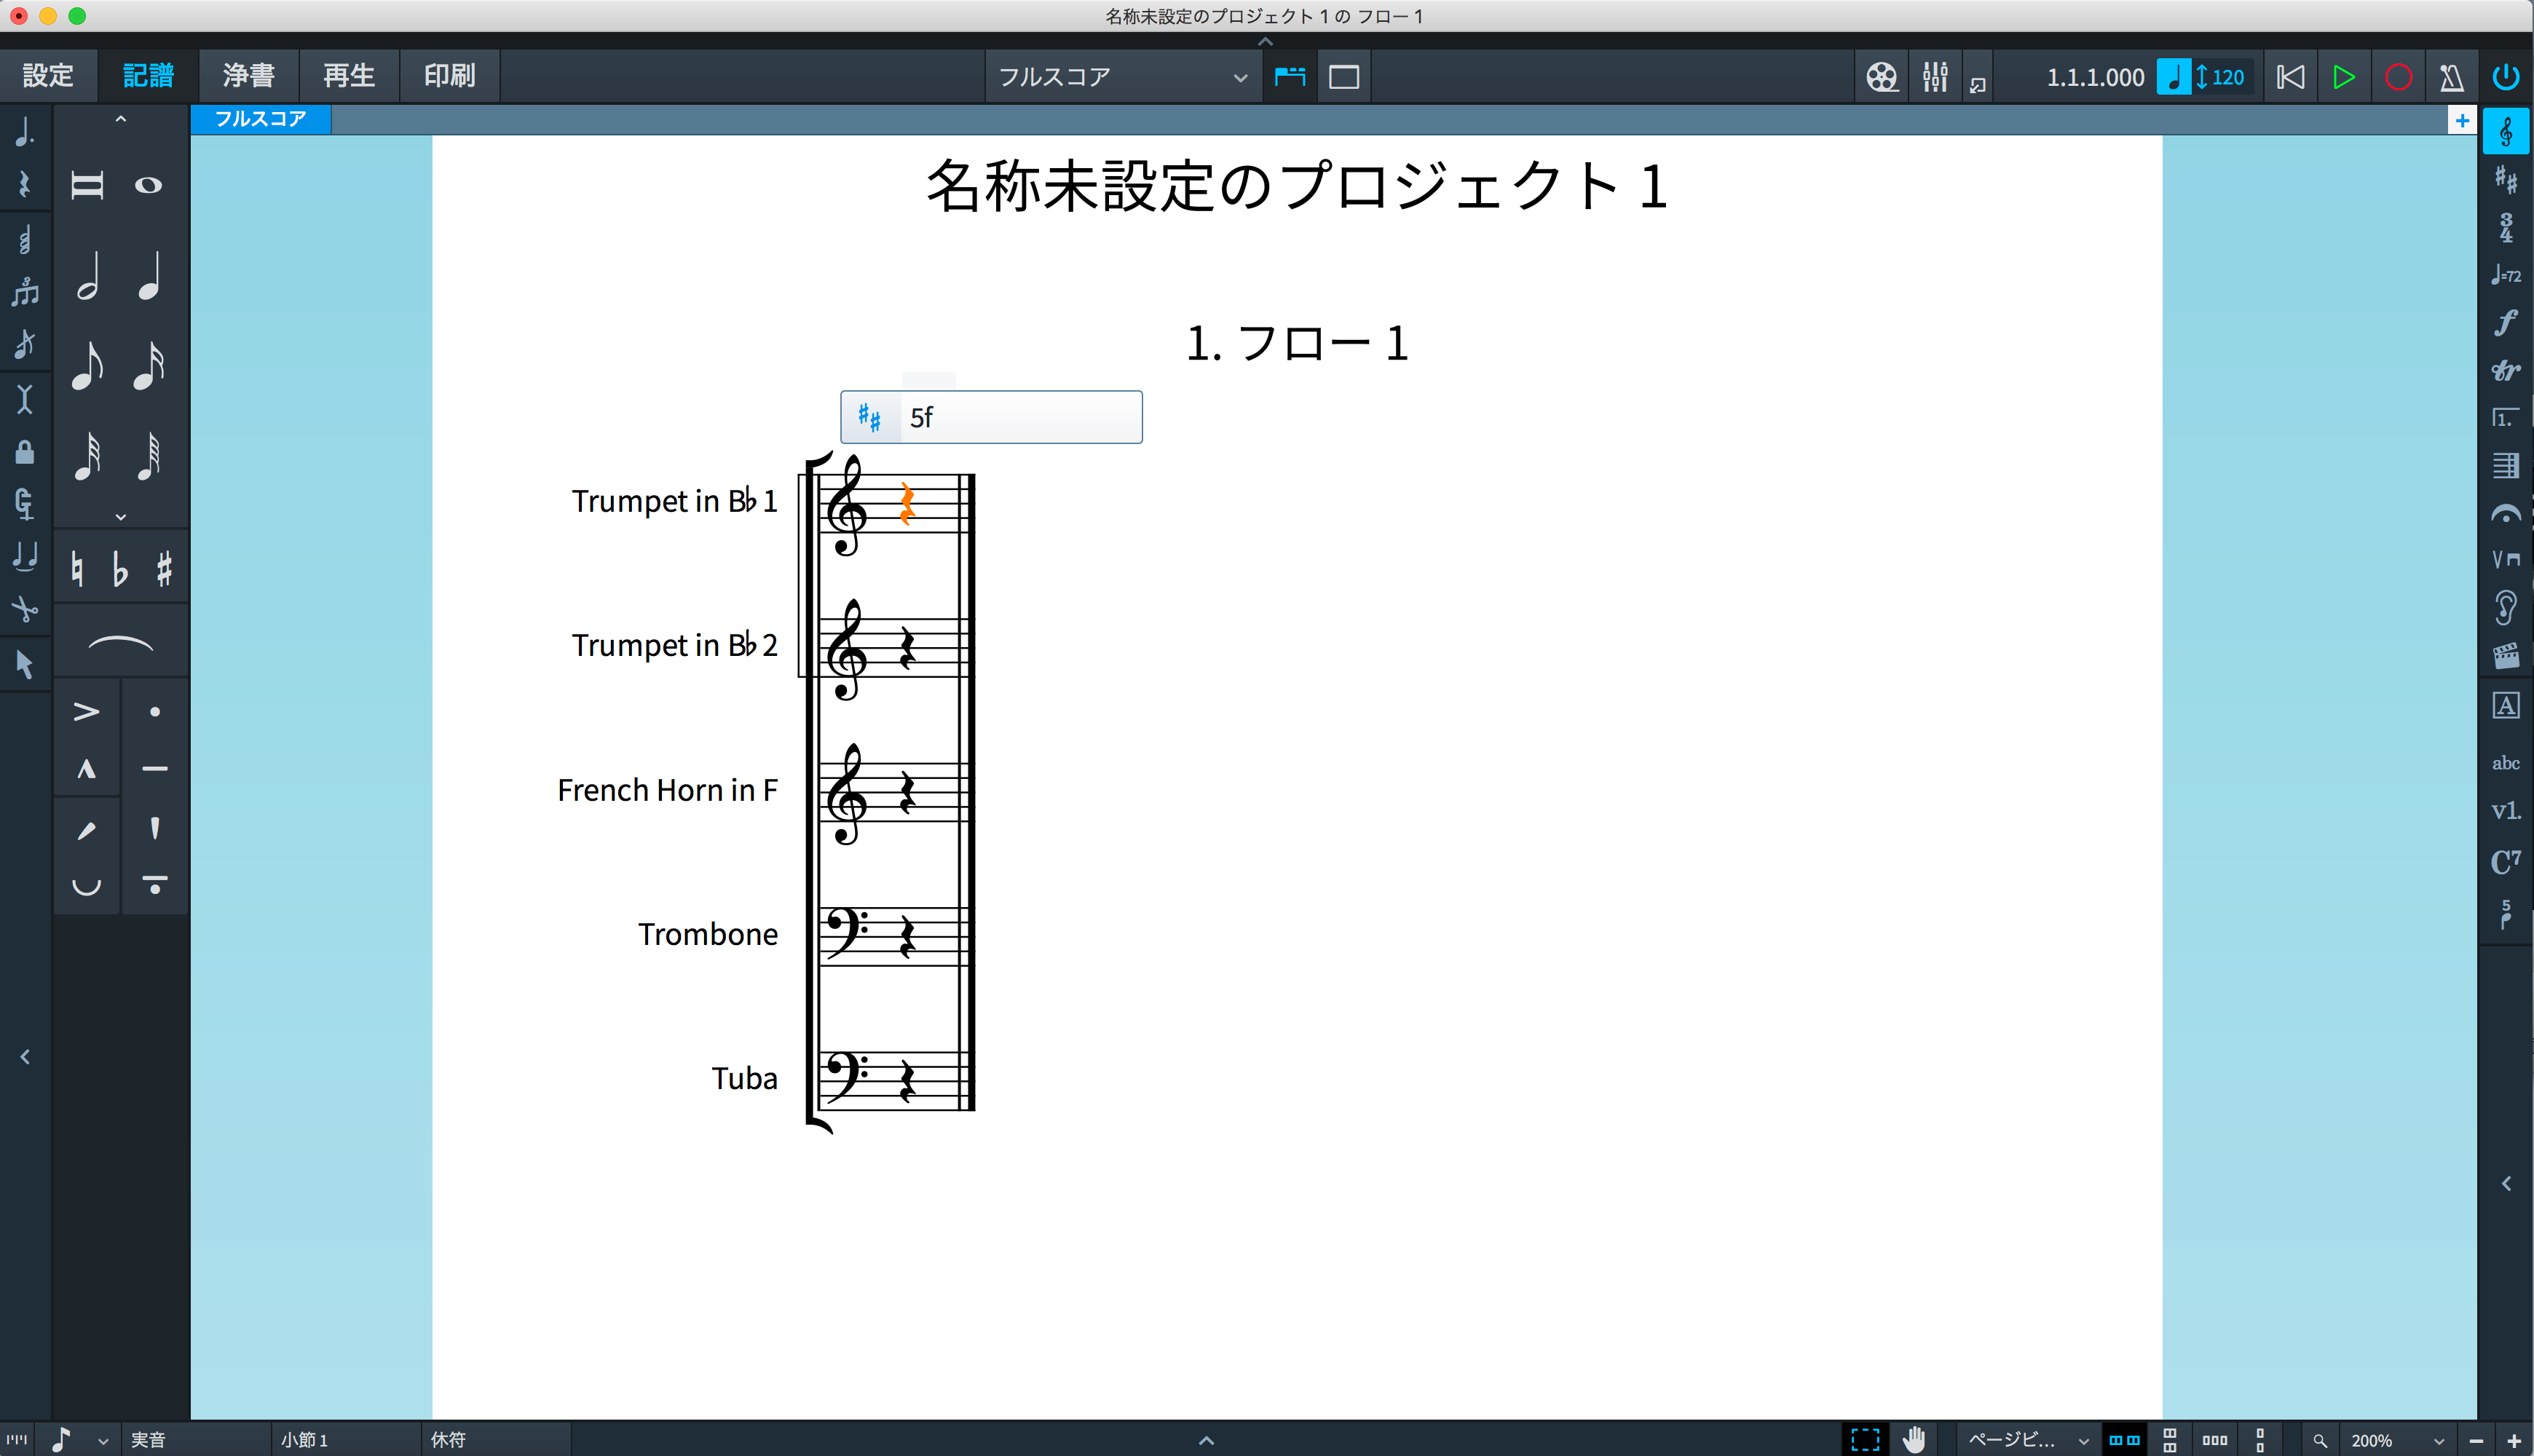Toggle the metronome click
The width and height of the screenshot is (2534, 1456).
(2451, 77)
